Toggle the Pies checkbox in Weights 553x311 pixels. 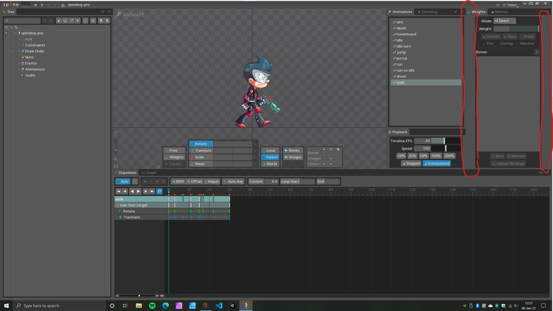pos(488,44)
